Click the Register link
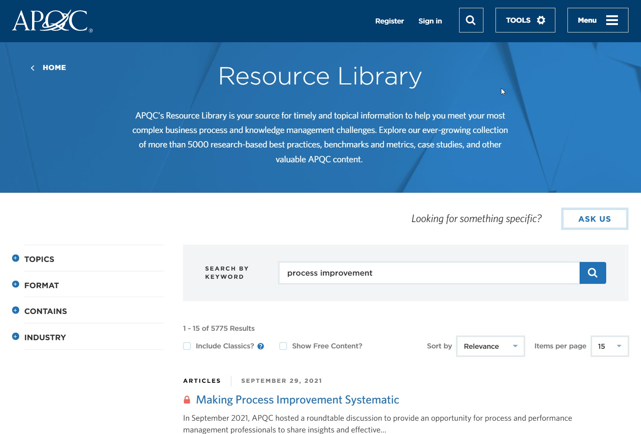This screenshot has width=641, height=434. coord(390,21)
